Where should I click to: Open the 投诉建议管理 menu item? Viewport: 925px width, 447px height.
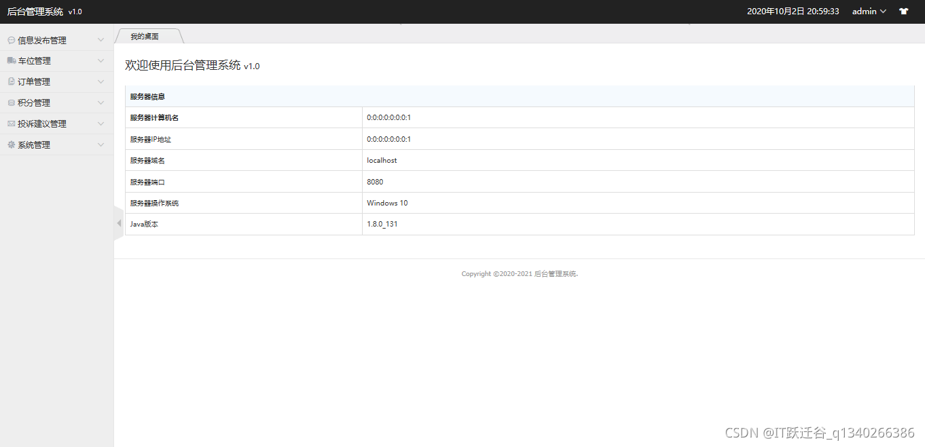(57, 124)
